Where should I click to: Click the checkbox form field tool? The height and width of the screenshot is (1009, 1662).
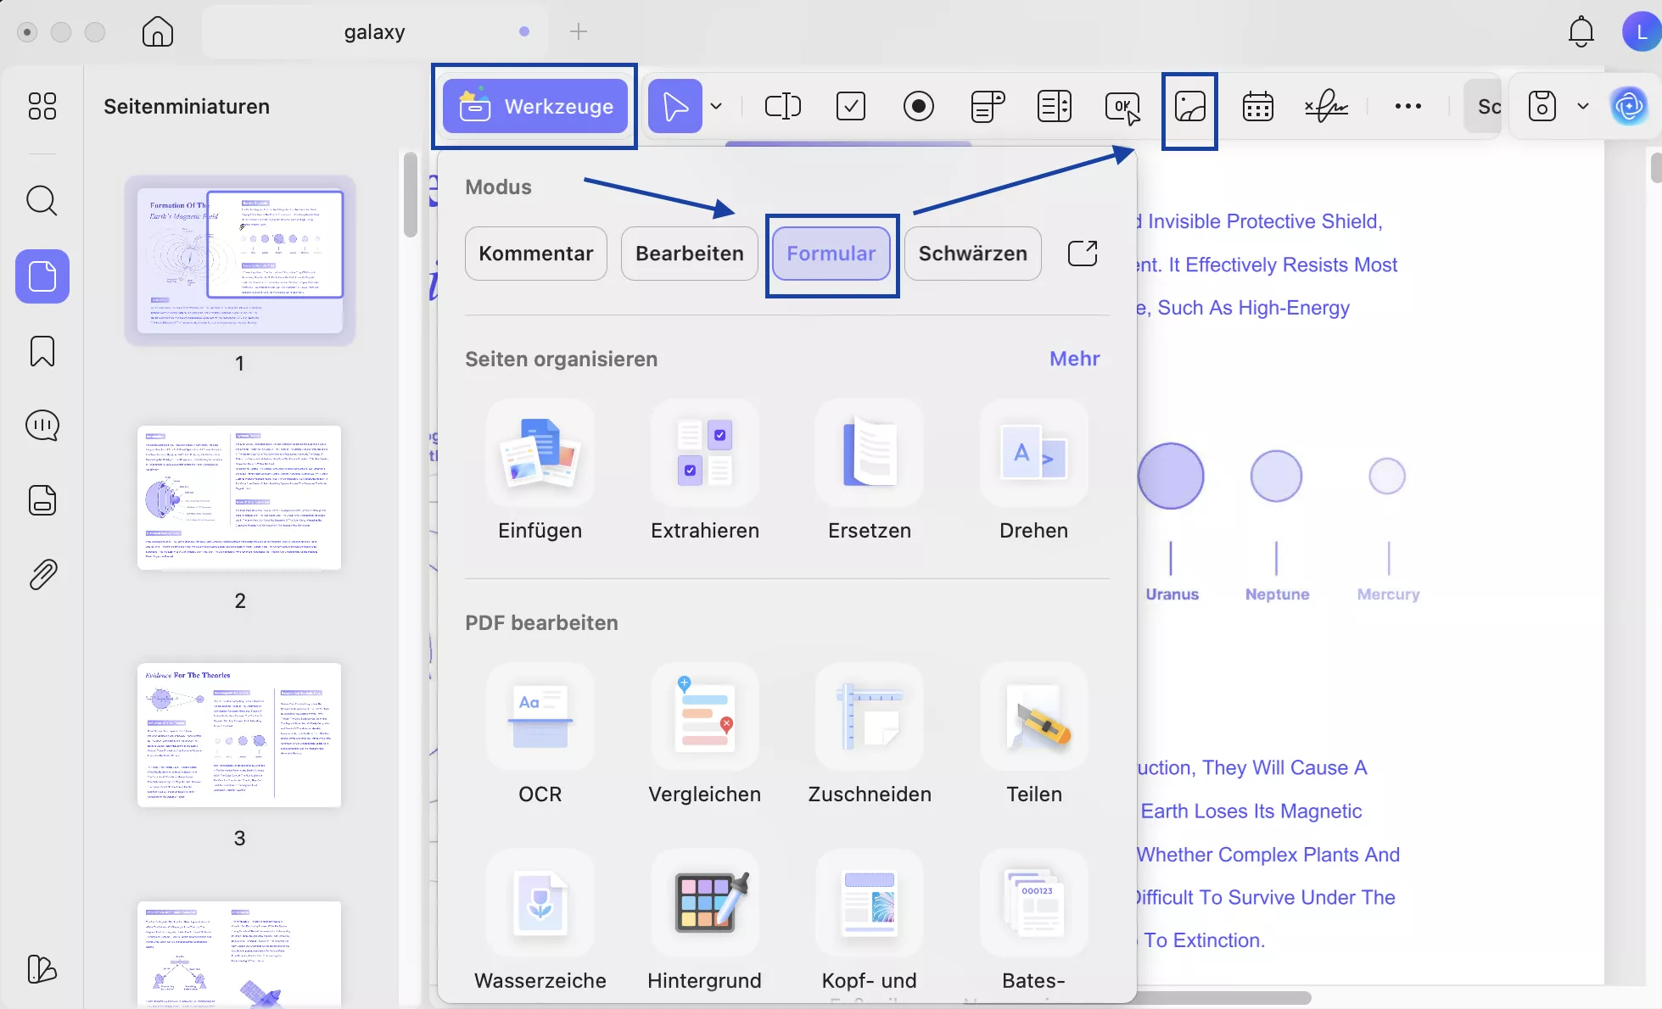pyautogui.click(x=850, y=107)
